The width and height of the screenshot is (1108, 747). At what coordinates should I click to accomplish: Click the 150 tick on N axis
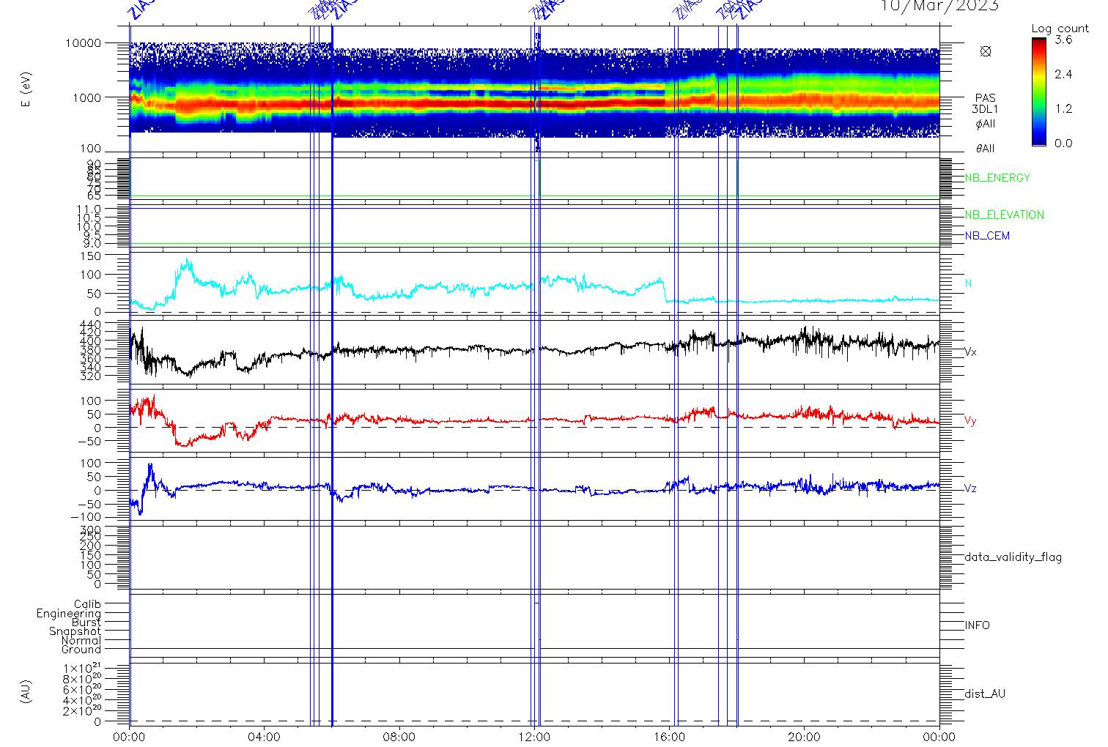92,256
